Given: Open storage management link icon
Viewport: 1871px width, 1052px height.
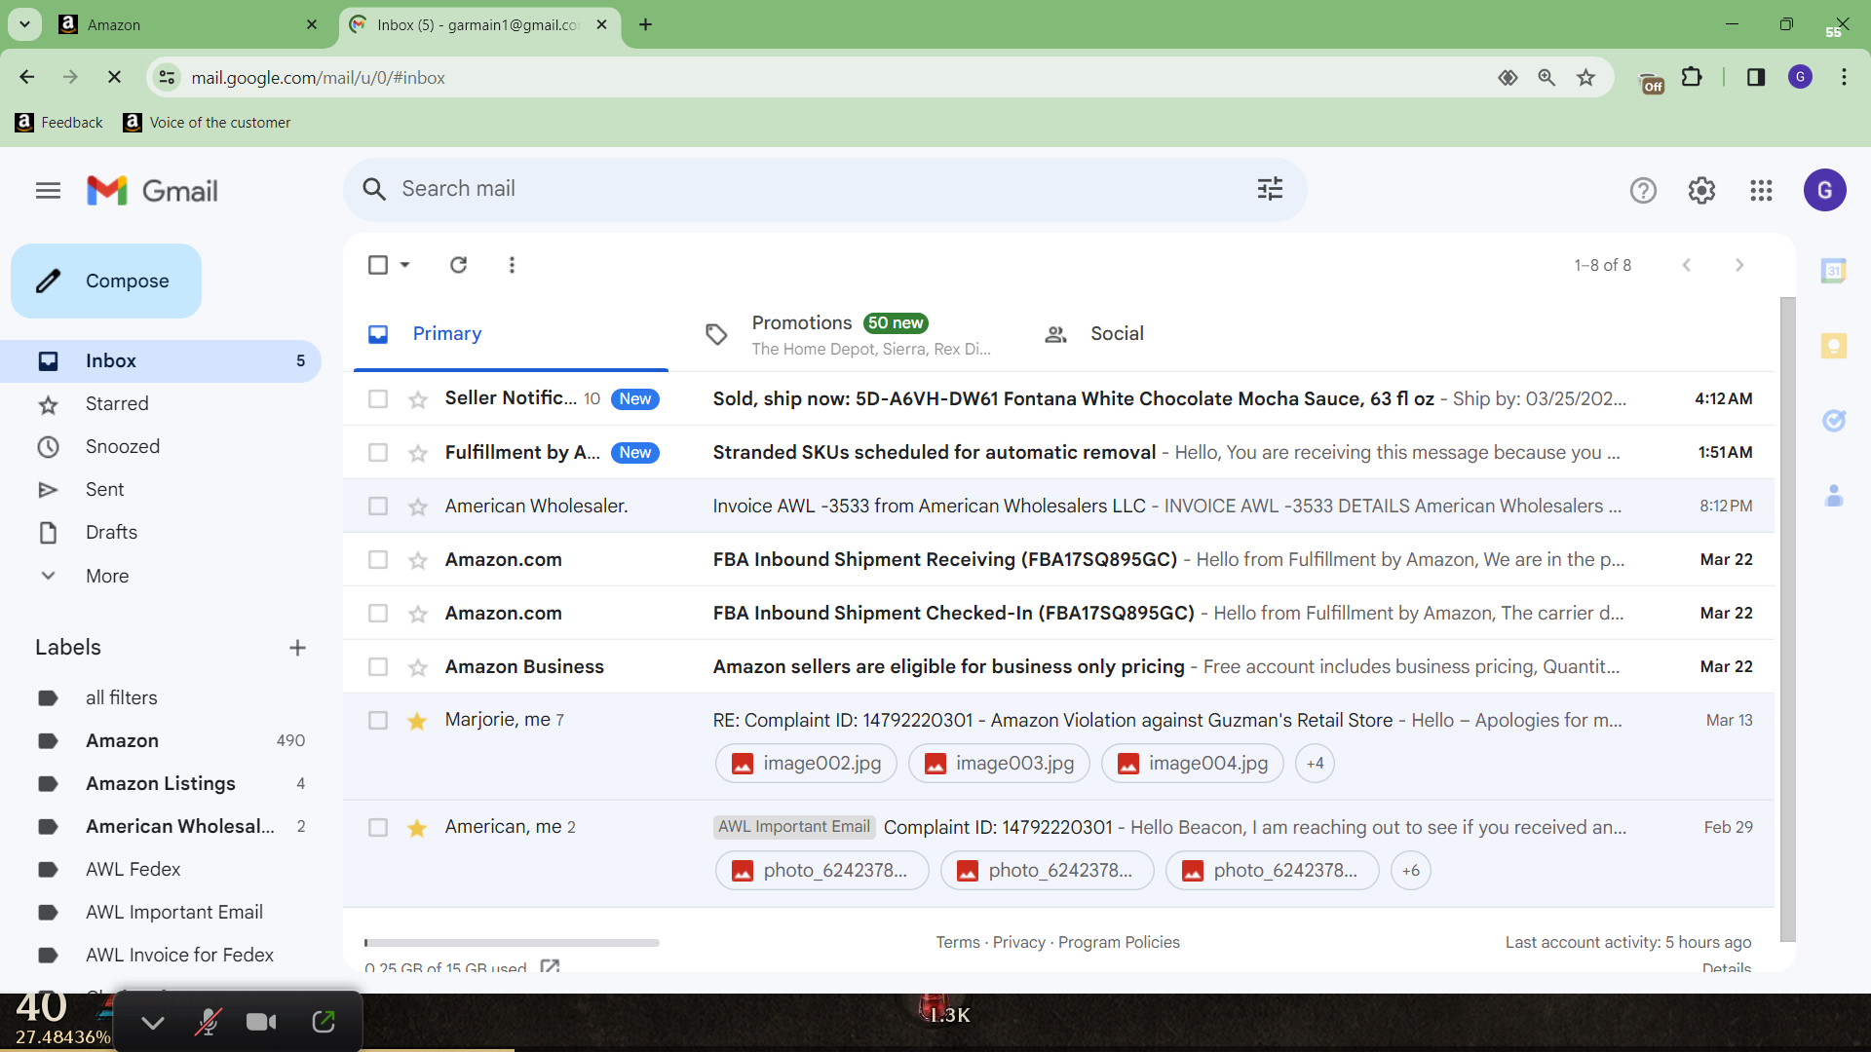Looking at the screenshot, I should (550, 965).
